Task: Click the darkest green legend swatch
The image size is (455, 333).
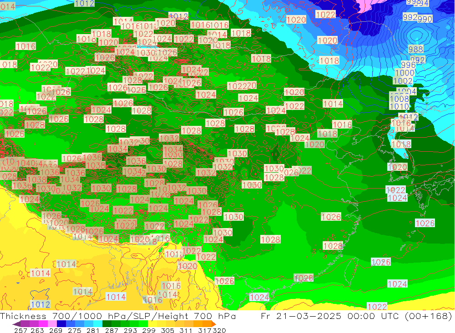Action: click(x=106, y=324)
